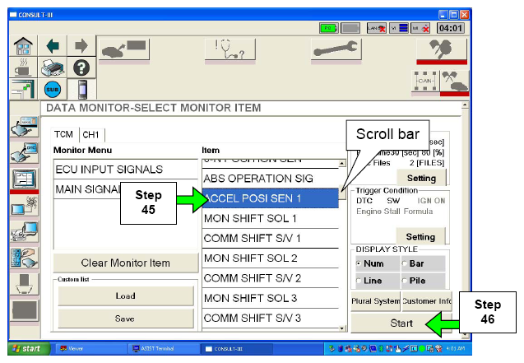Click the printer icon
The width and height of the screenshot is (524, 363).
click(52, 67)
